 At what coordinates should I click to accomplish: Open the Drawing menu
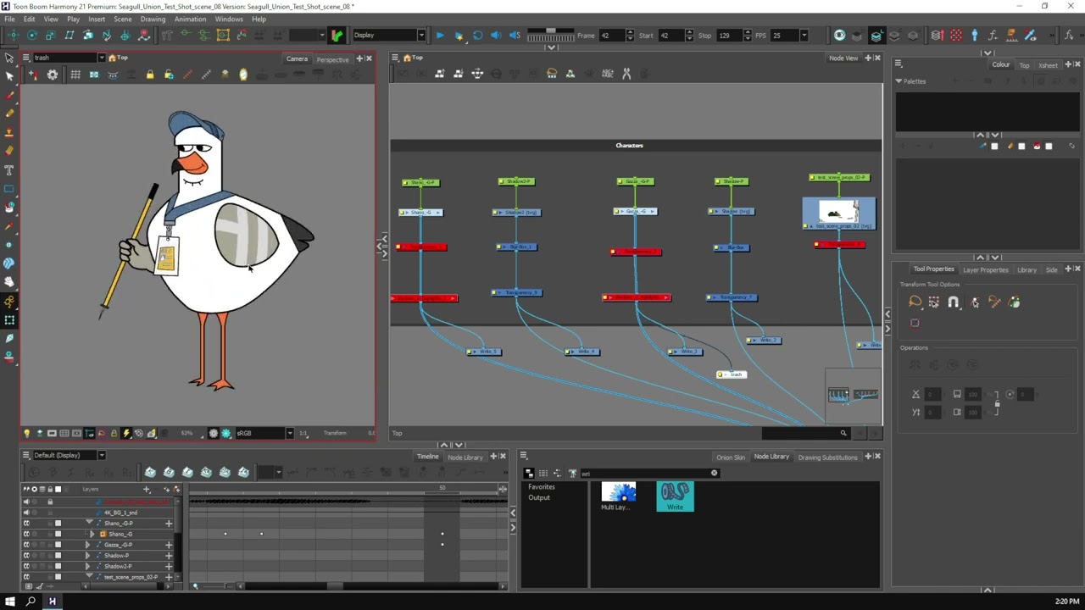point(153,19)
